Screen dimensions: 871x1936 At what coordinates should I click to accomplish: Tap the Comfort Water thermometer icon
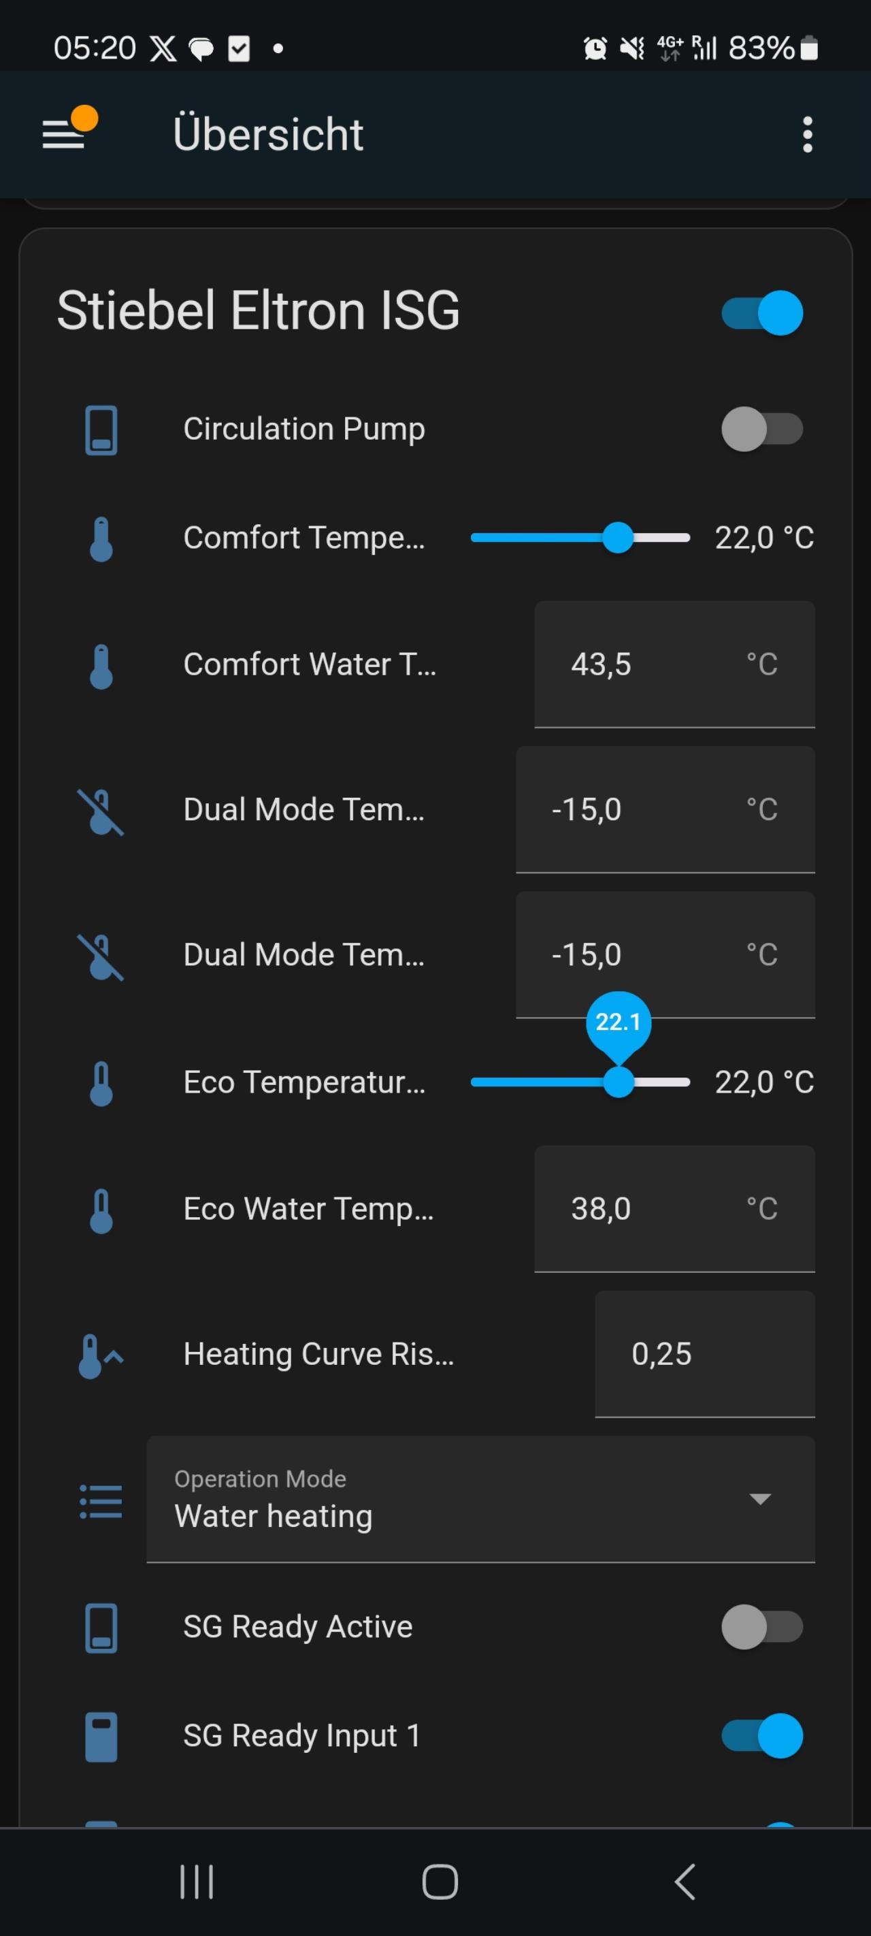[101, 665]
